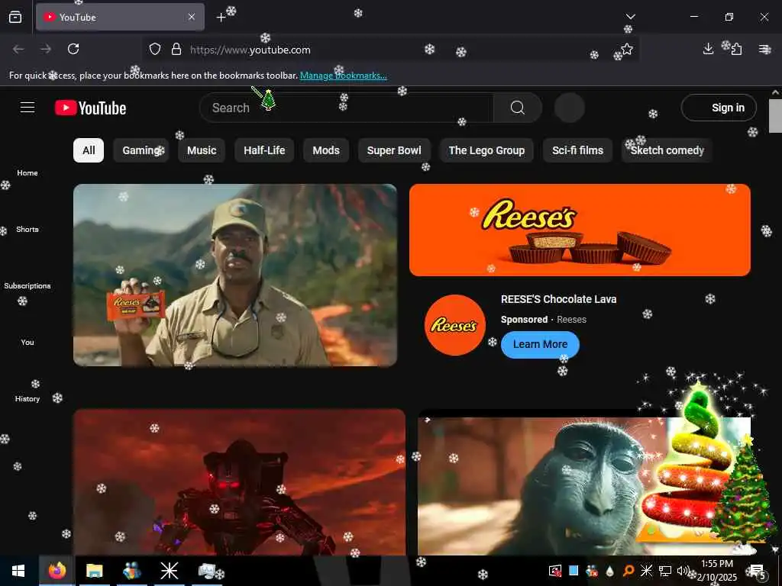782x586 pixels.
Task: Click the tracking protection shield icon
Action: [x=155, y=50]
